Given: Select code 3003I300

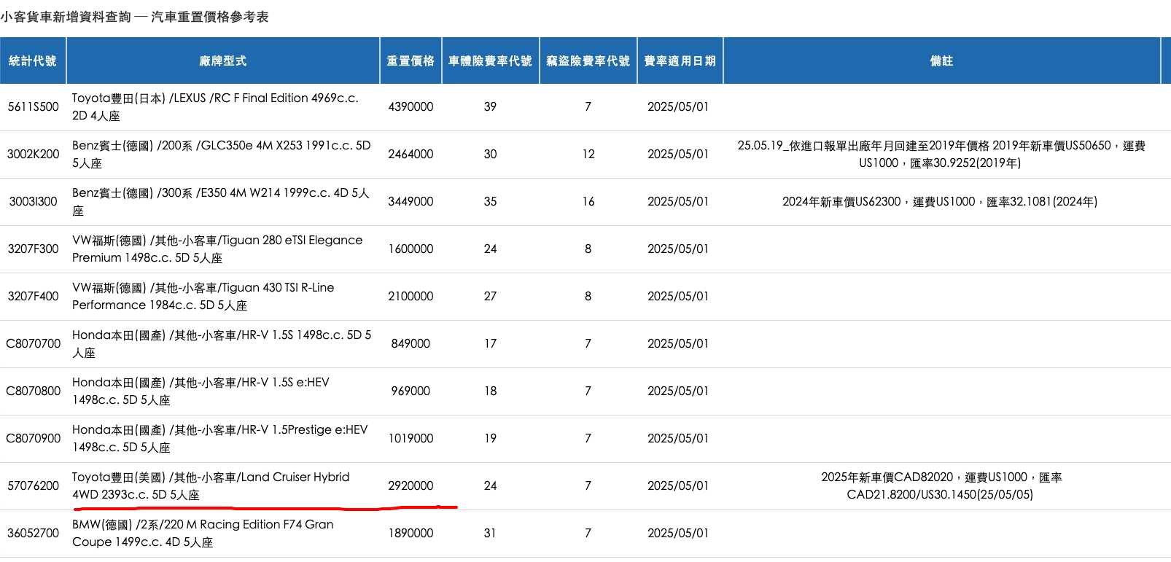Looking at the screenshot, I should [x=33, y=201].
